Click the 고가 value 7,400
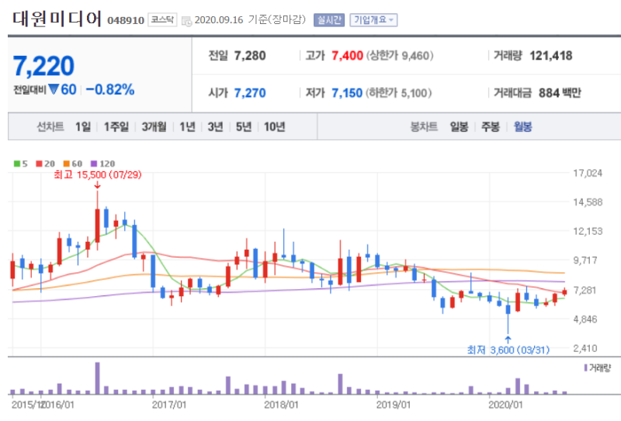The height and width of the screenshot is (421, 621). (347, 56)
